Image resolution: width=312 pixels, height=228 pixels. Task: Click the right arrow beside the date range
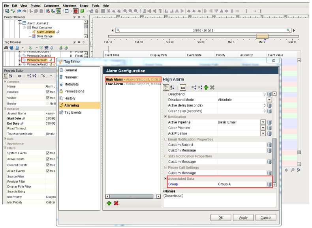click(294, 30)
